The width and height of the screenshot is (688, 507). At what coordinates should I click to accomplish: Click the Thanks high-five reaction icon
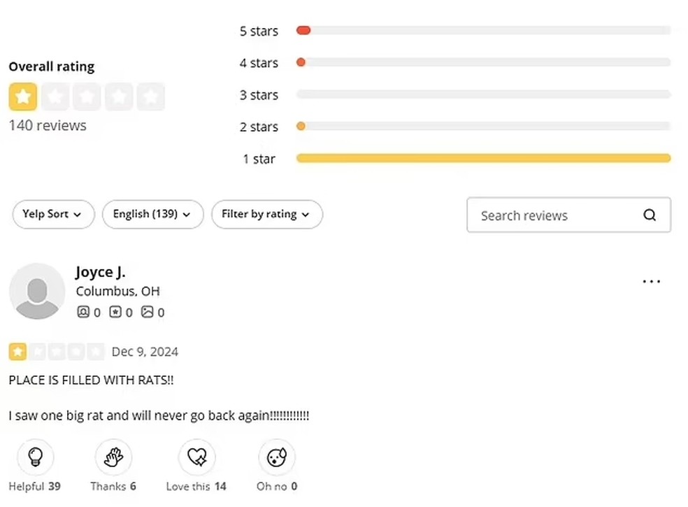[113, 457]
